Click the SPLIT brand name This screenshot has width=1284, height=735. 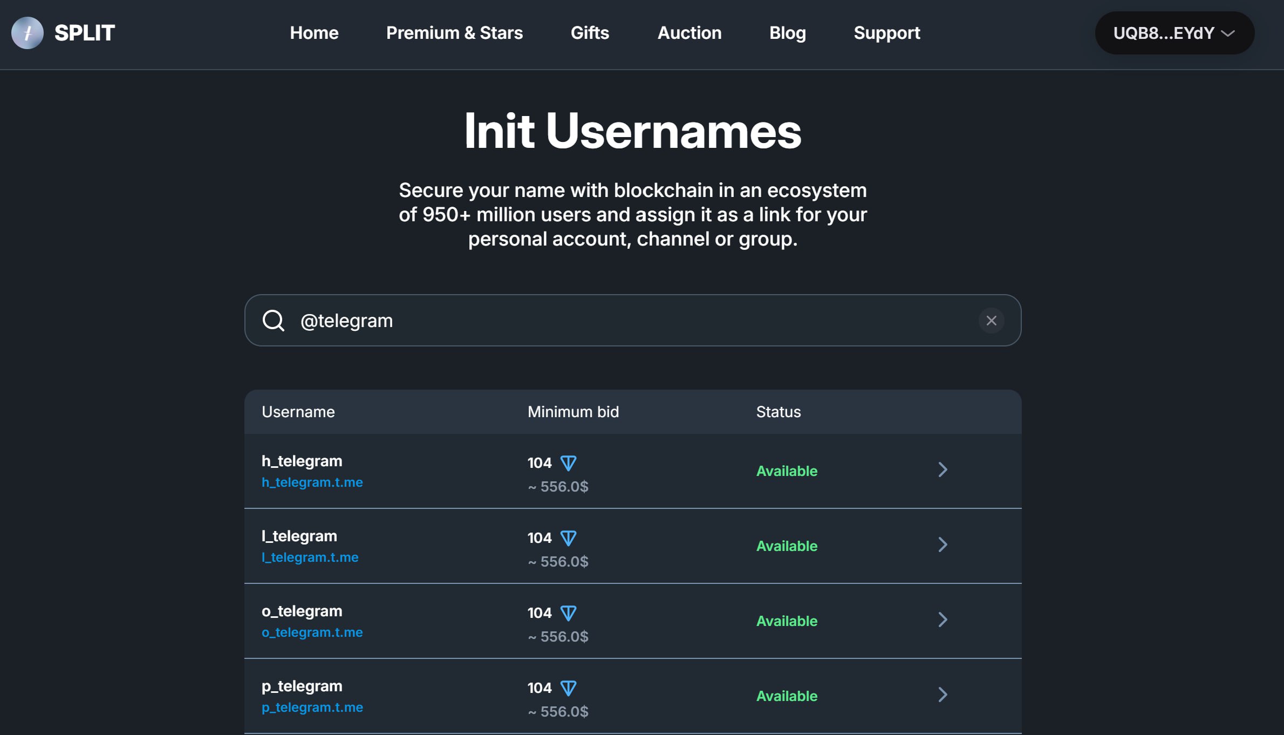[x=85, y=33]
